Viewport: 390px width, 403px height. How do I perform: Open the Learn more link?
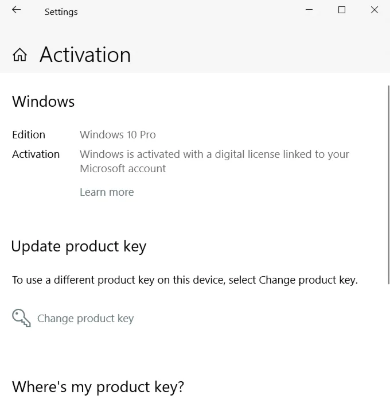pyautogui.click(x=107, y=192)
